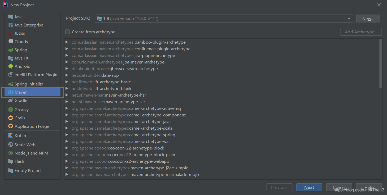Expand confluence-plugin-archetype entry

pyautogui.click(x=67, y=49)
